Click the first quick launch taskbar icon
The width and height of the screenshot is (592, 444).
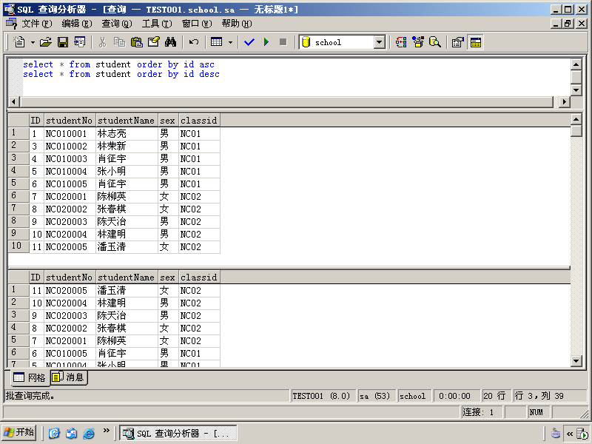click(54, 433)
